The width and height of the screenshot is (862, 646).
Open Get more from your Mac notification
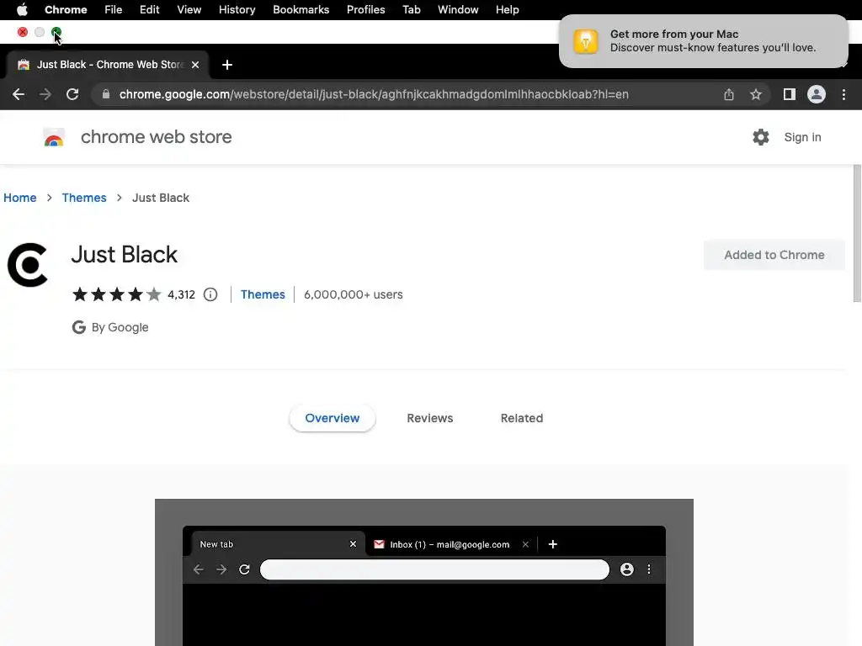click(704, 41)
